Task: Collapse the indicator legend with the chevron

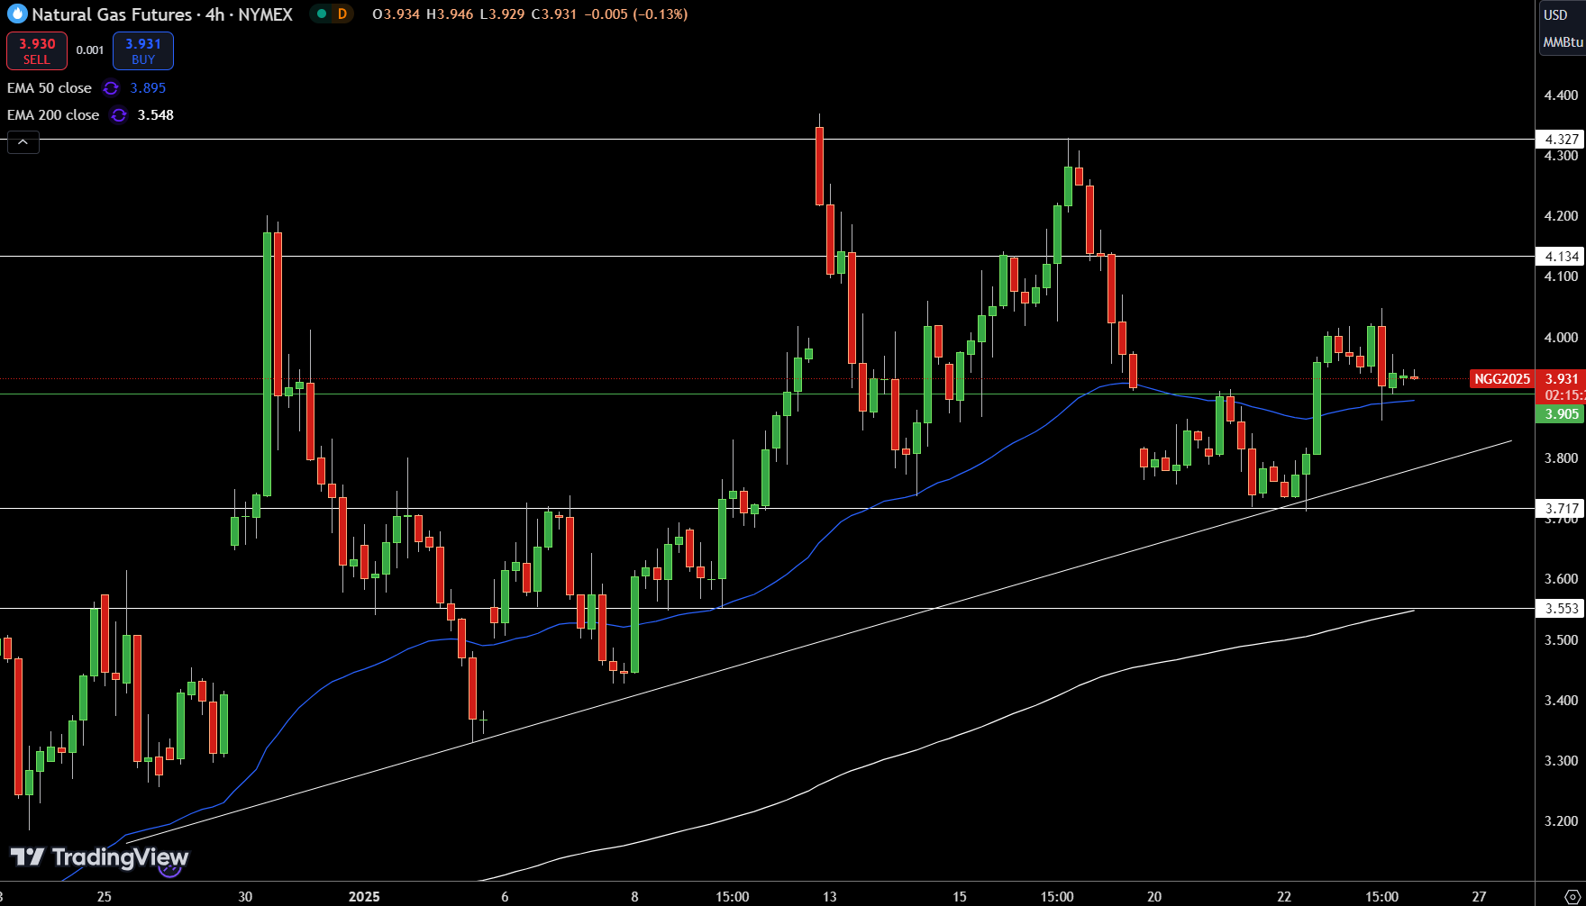Action: (23, 142)
